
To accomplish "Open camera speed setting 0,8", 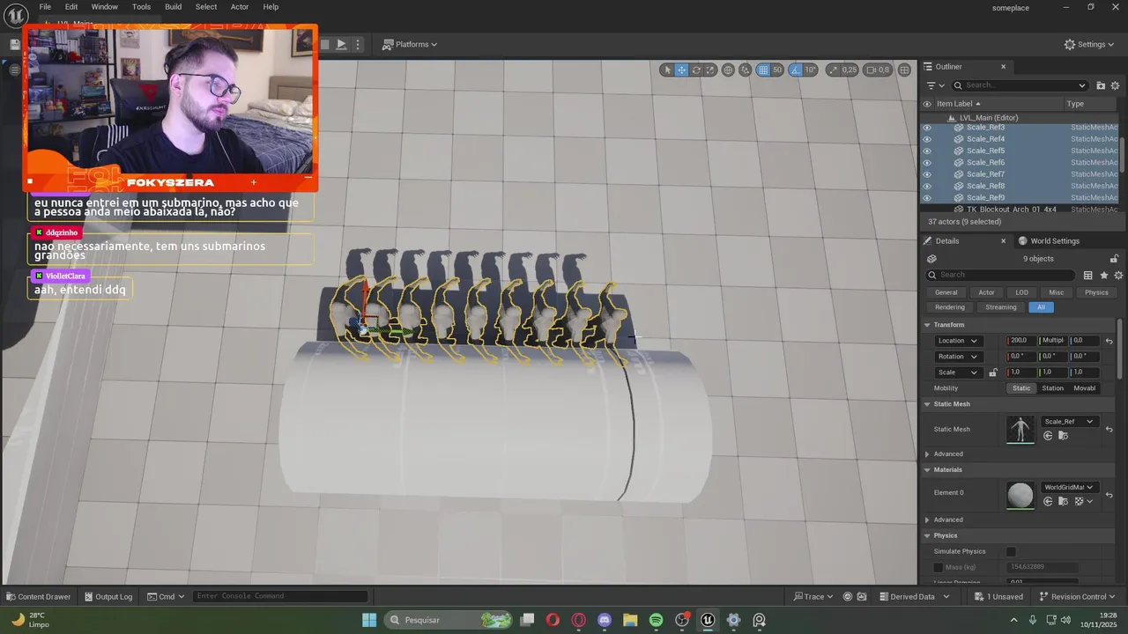I will tap(878, 70).
